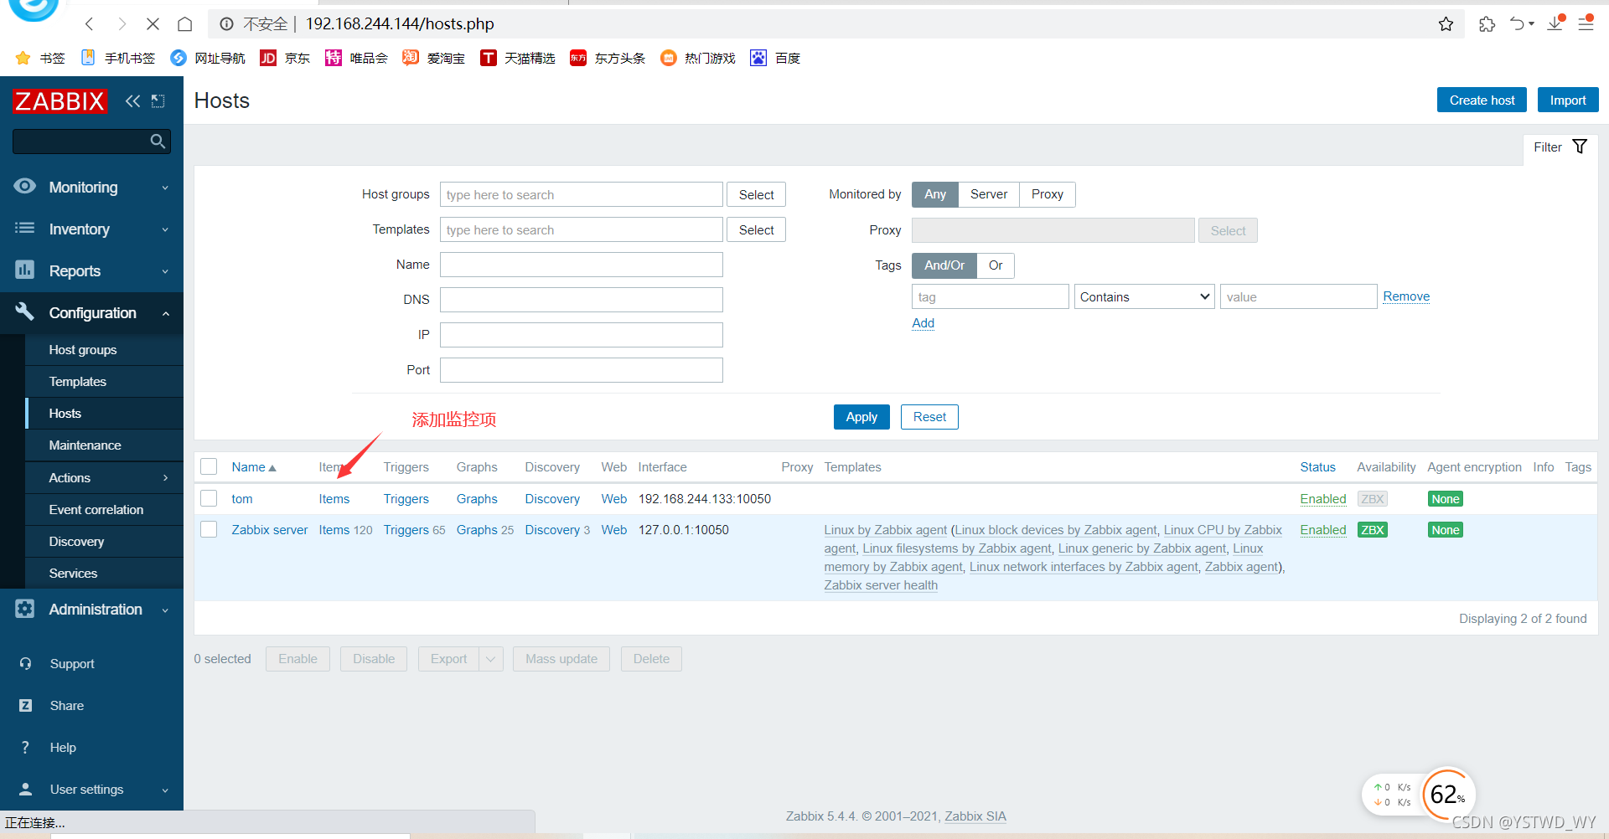Tick the checkbox for Zabbix server

[x=209, y=529]
